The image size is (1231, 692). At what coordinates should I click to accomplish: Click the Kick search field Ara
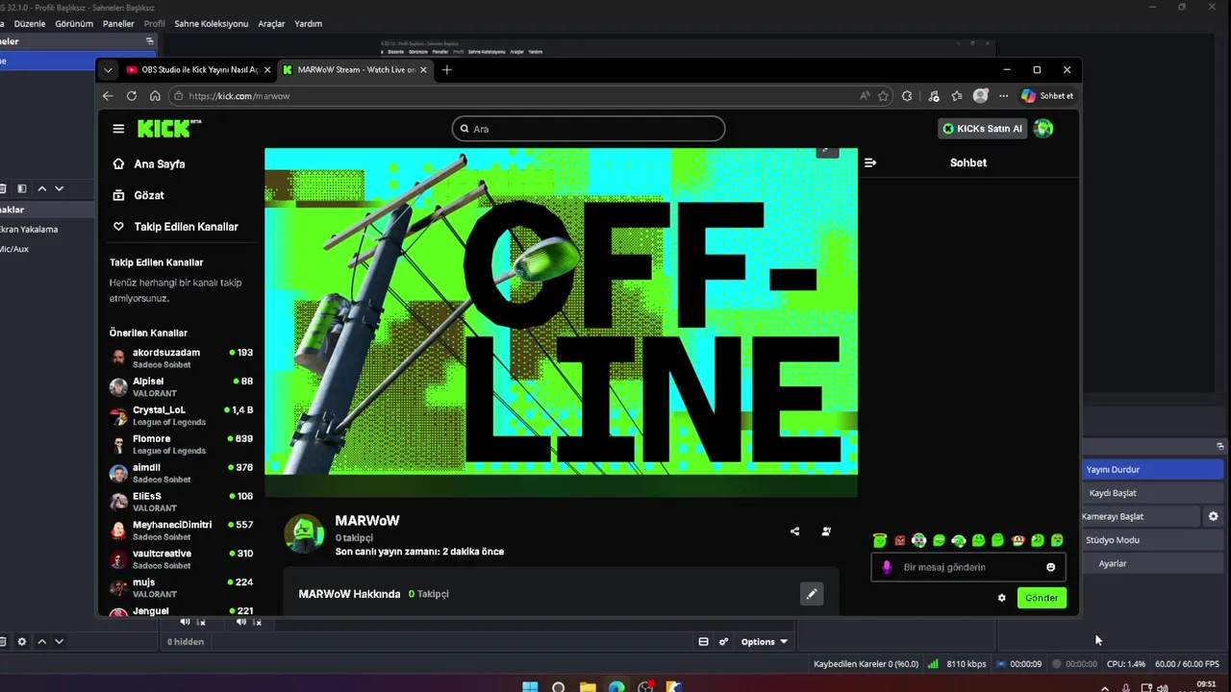pos(589,129)
